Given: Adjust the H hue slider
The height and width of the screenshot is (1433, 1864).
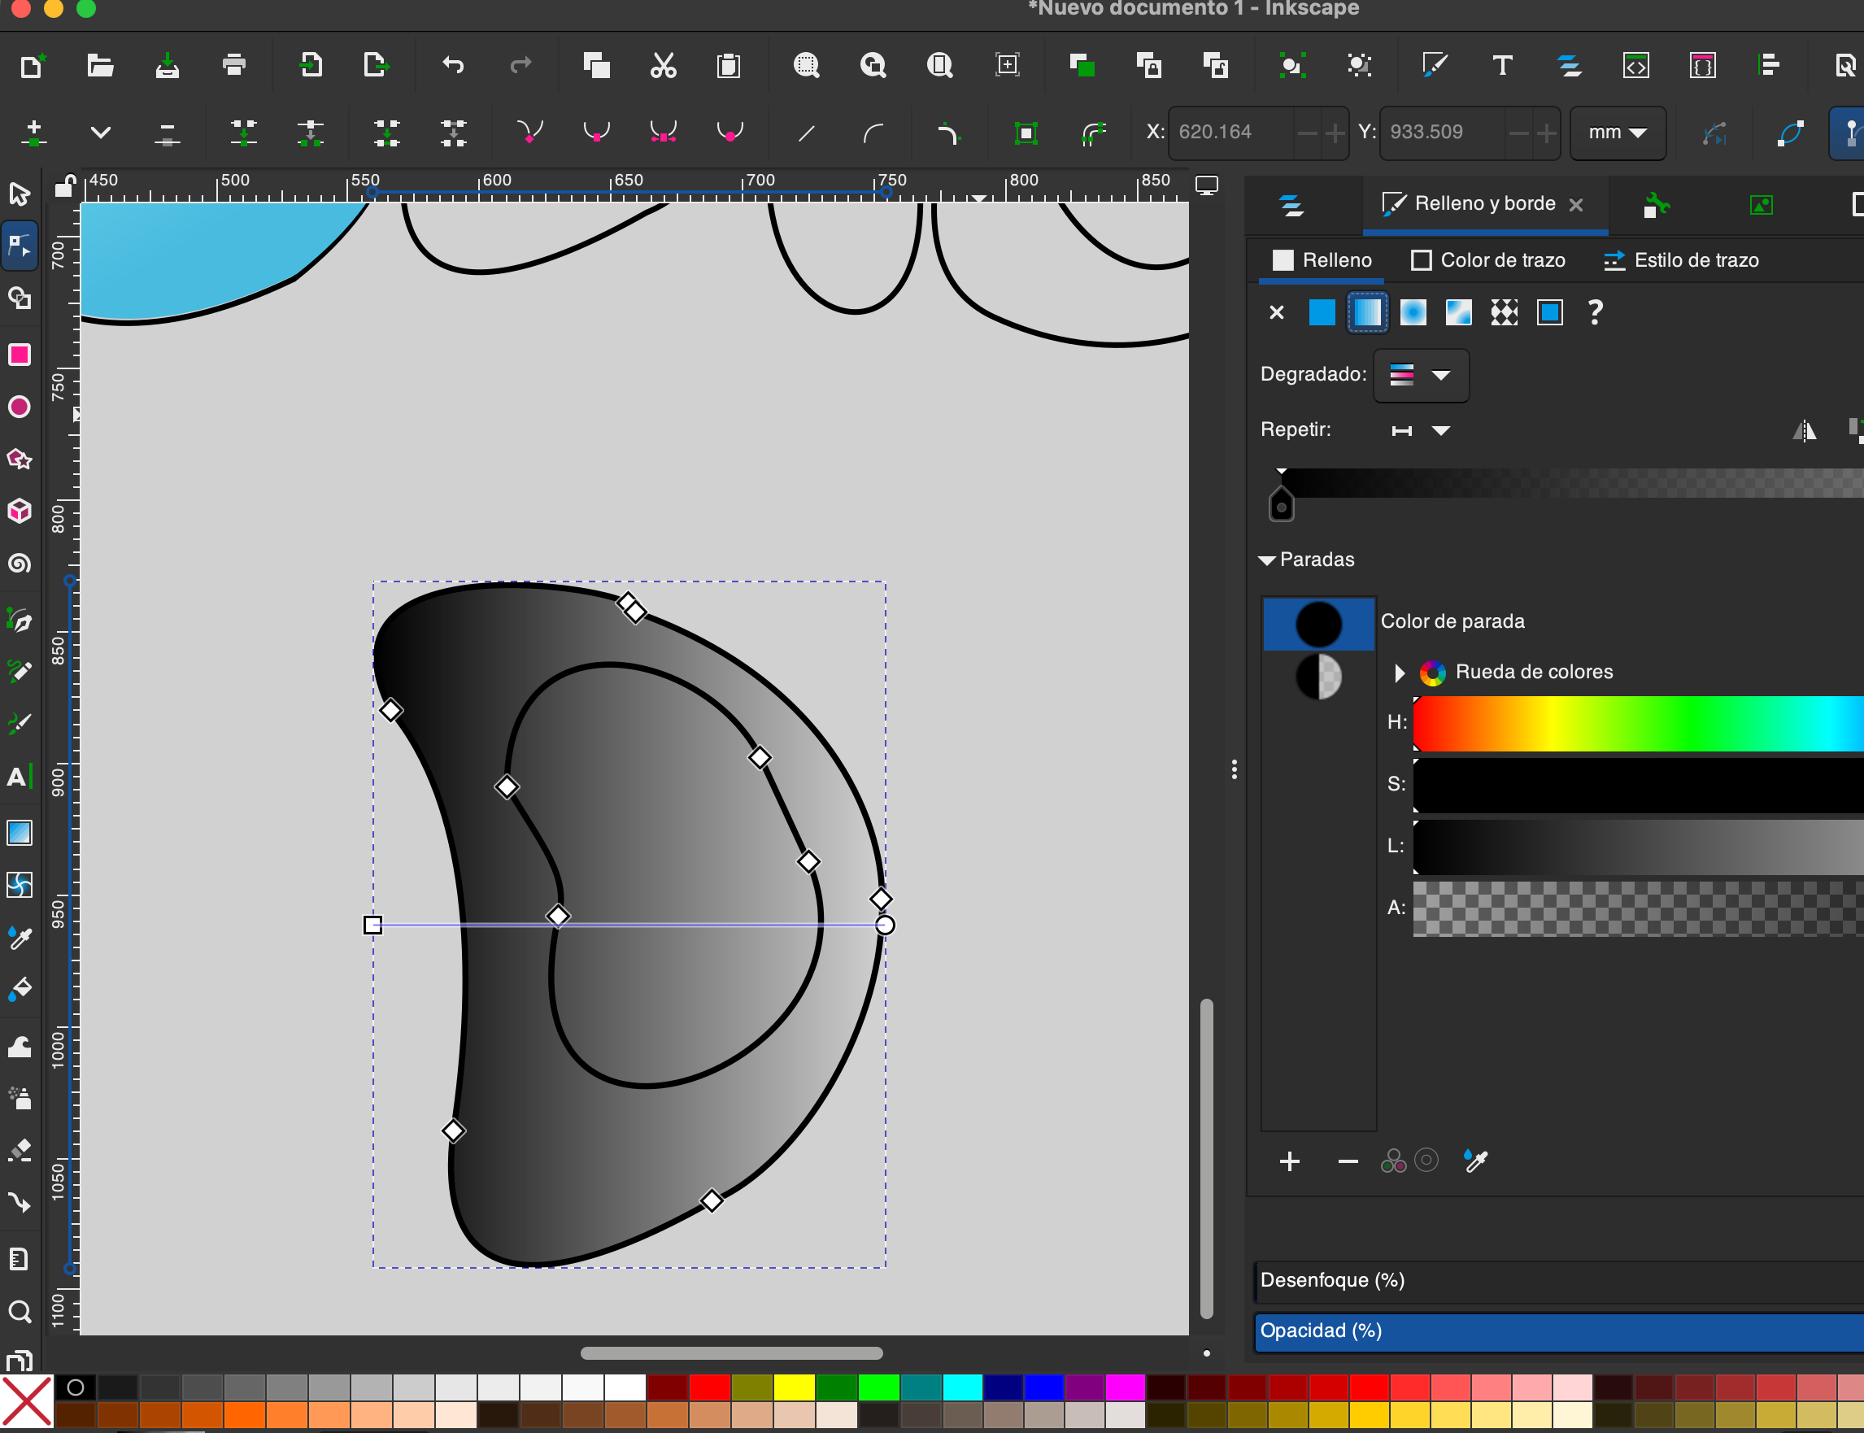Looking at the screenshot, I should point(1638,724).
